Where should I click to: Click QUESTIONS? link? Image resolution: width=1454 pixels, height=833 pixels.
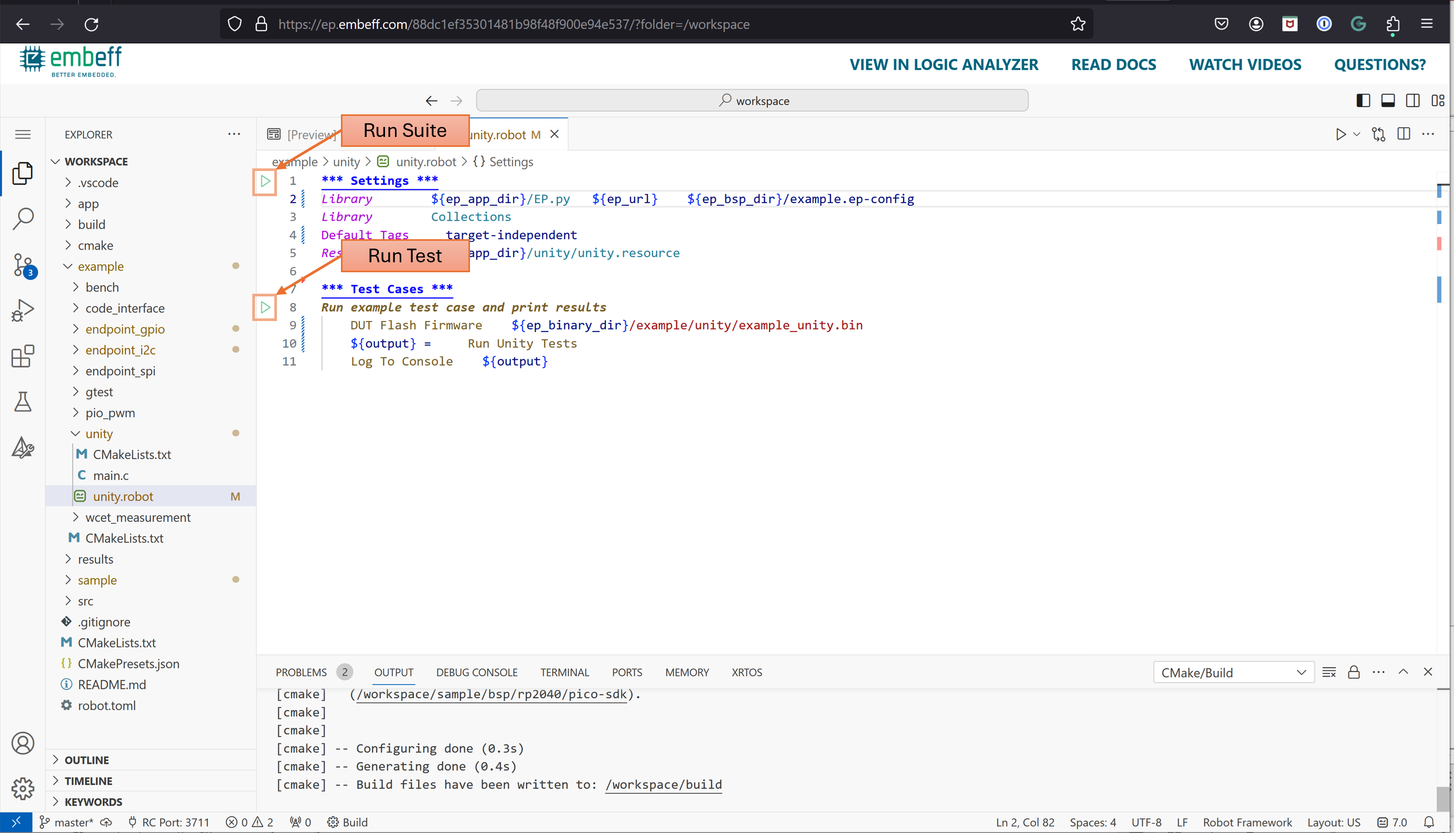pyautogui.click(x=1380, y=65)
